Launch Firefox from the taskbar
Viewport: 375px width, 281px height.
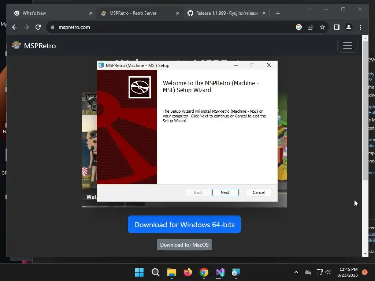click(188, 272)
